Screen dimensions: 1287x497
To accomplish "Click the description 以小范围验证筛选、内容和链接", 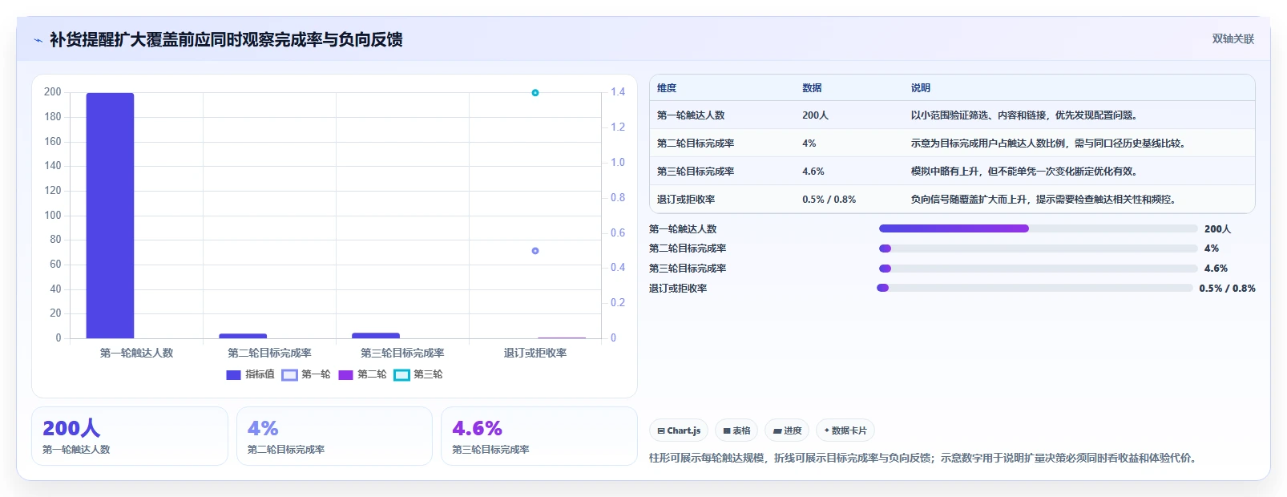I will pyautogui.click(x=1024, y=115).
